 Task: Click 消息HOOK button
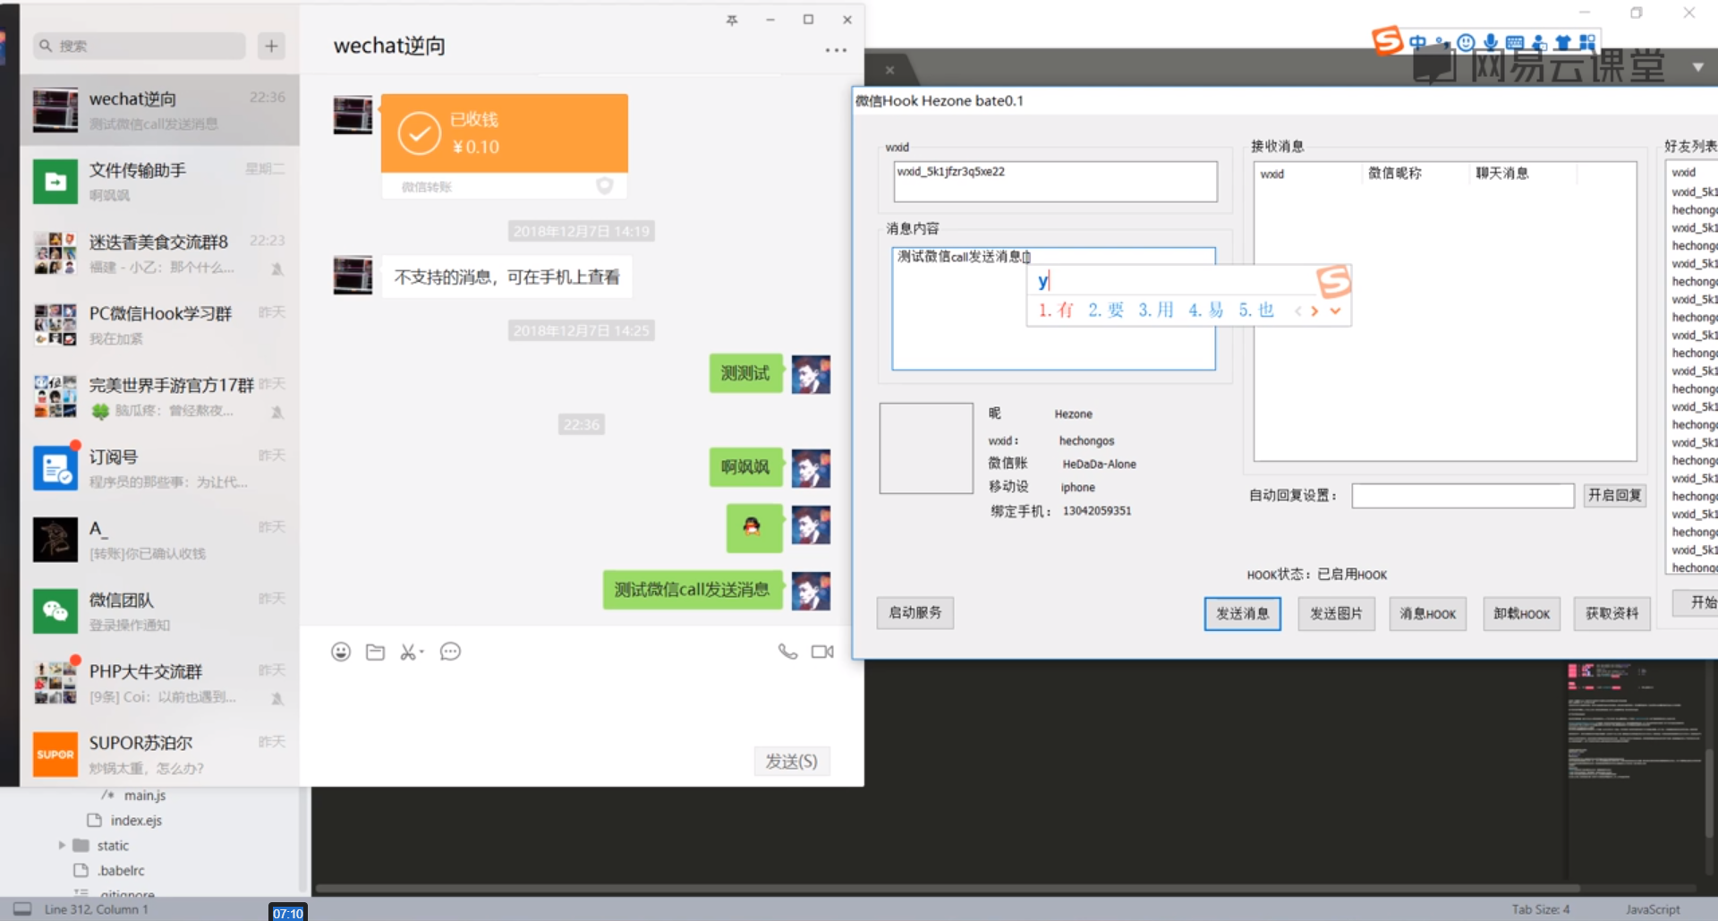click(x=1427, y=613)
